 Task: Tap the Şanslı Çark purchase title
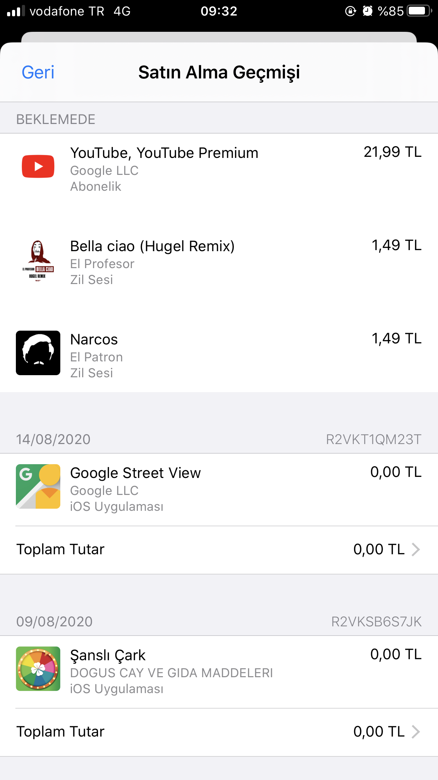108,655
